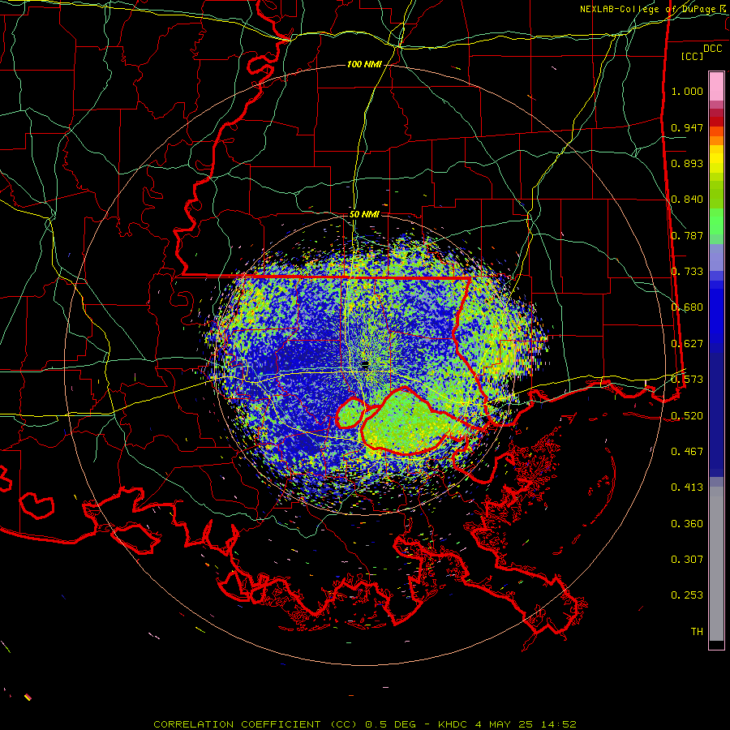Screen dimensions: 730x730
Task: Click the 0.893 scale value
Action: (687, 163)
